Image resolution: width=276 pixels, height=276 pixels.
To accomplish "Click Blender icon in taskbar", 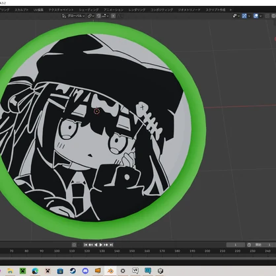I will (110, 271).
